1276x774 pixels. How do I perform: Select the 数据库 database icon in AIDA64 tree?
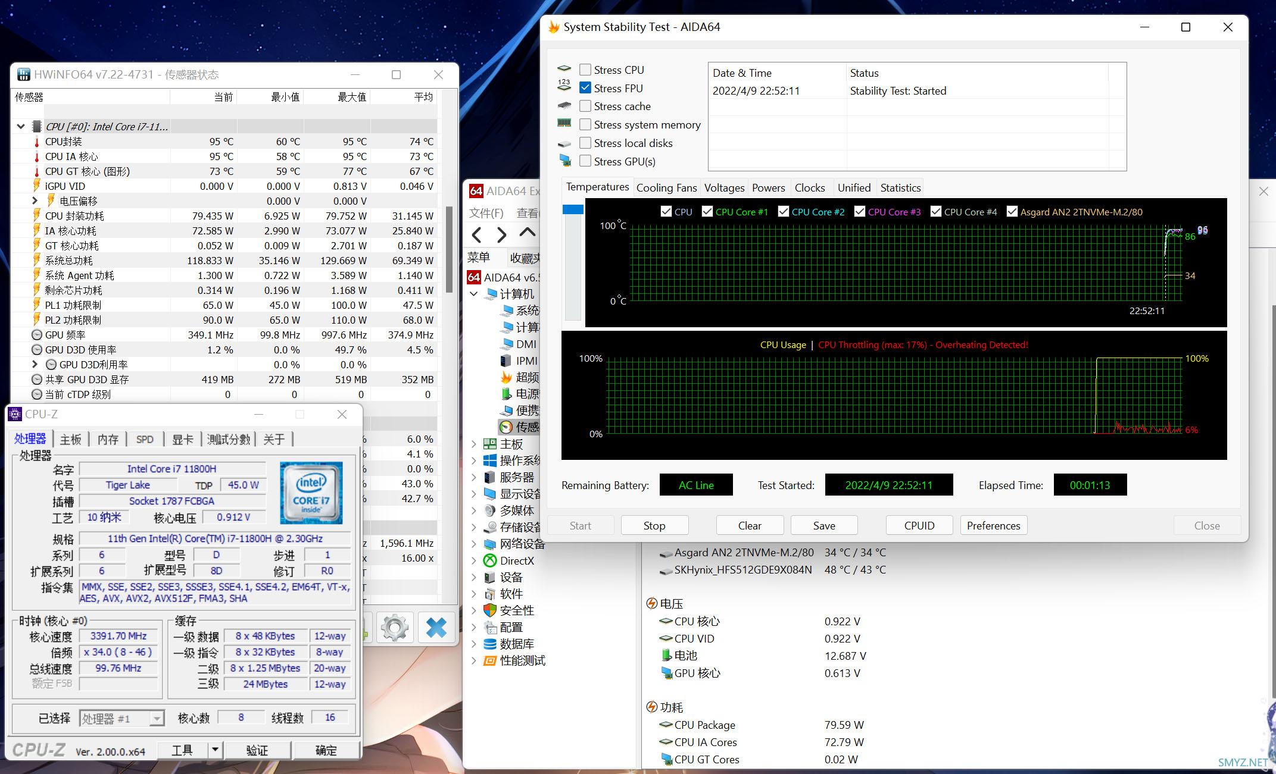(x=490, y=644)
